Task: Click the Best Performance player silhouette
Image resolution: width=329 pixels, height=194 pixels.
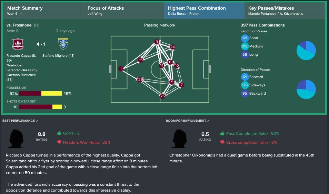Action: click(16, 139)
